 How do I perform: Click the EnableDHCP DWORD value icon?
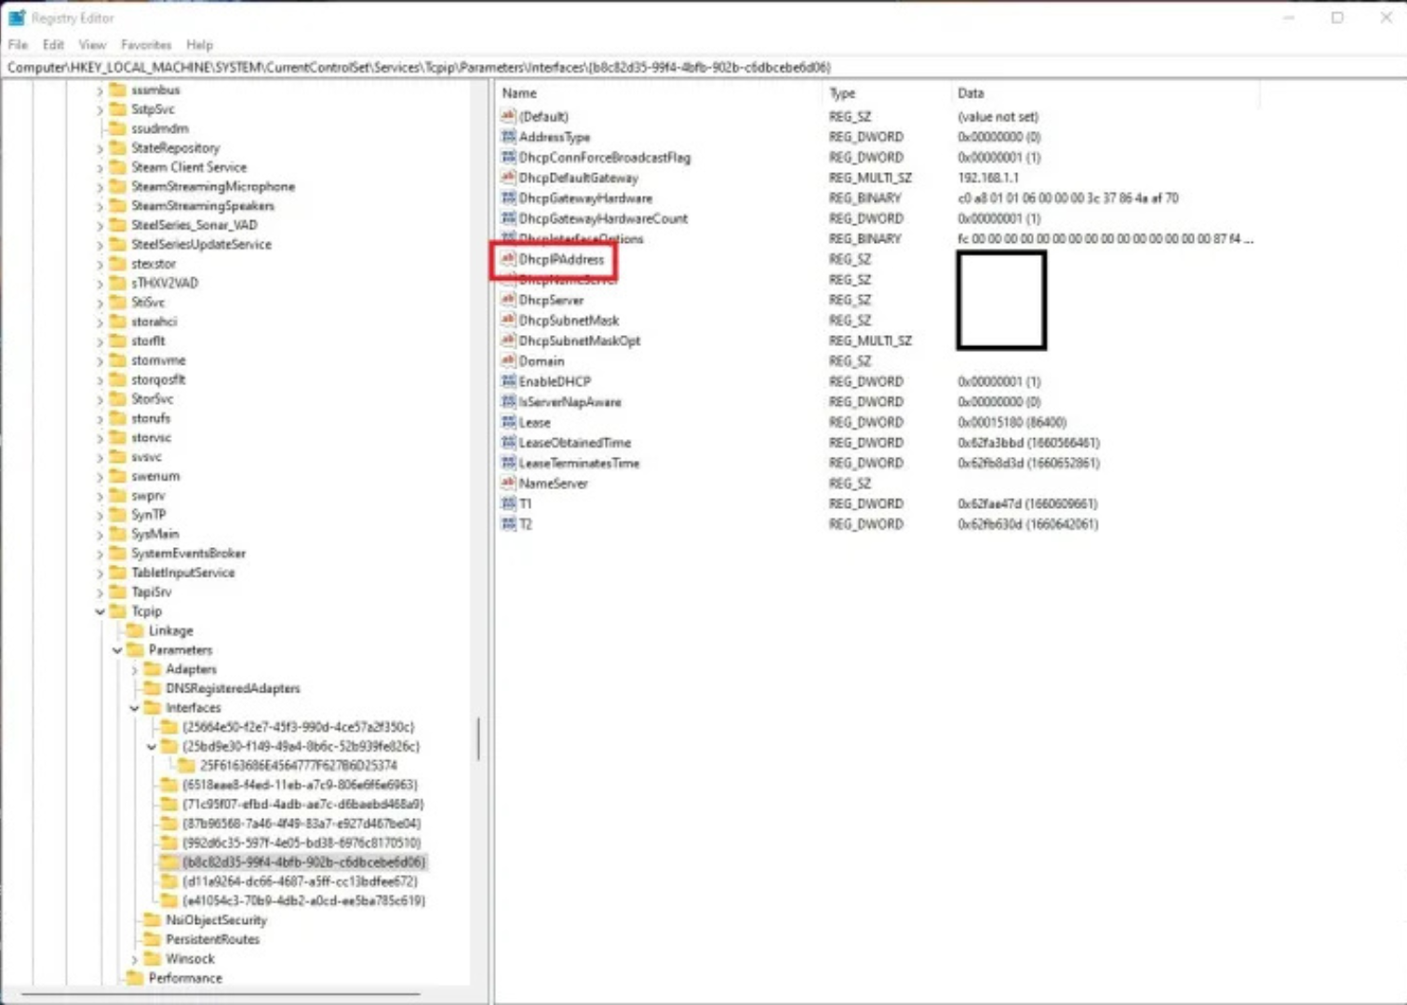click(x=508, y=381)
